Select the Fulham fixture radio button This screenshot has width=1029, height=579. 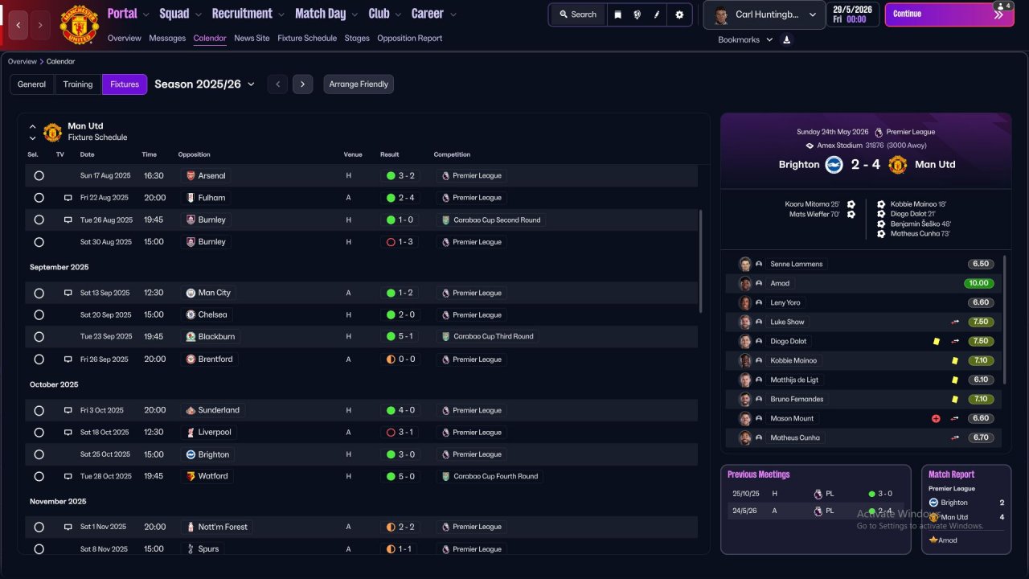point(39,198)
